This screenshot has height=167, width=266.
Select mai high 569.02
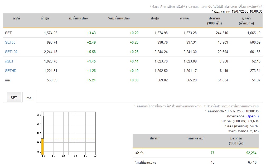[162, 80]
